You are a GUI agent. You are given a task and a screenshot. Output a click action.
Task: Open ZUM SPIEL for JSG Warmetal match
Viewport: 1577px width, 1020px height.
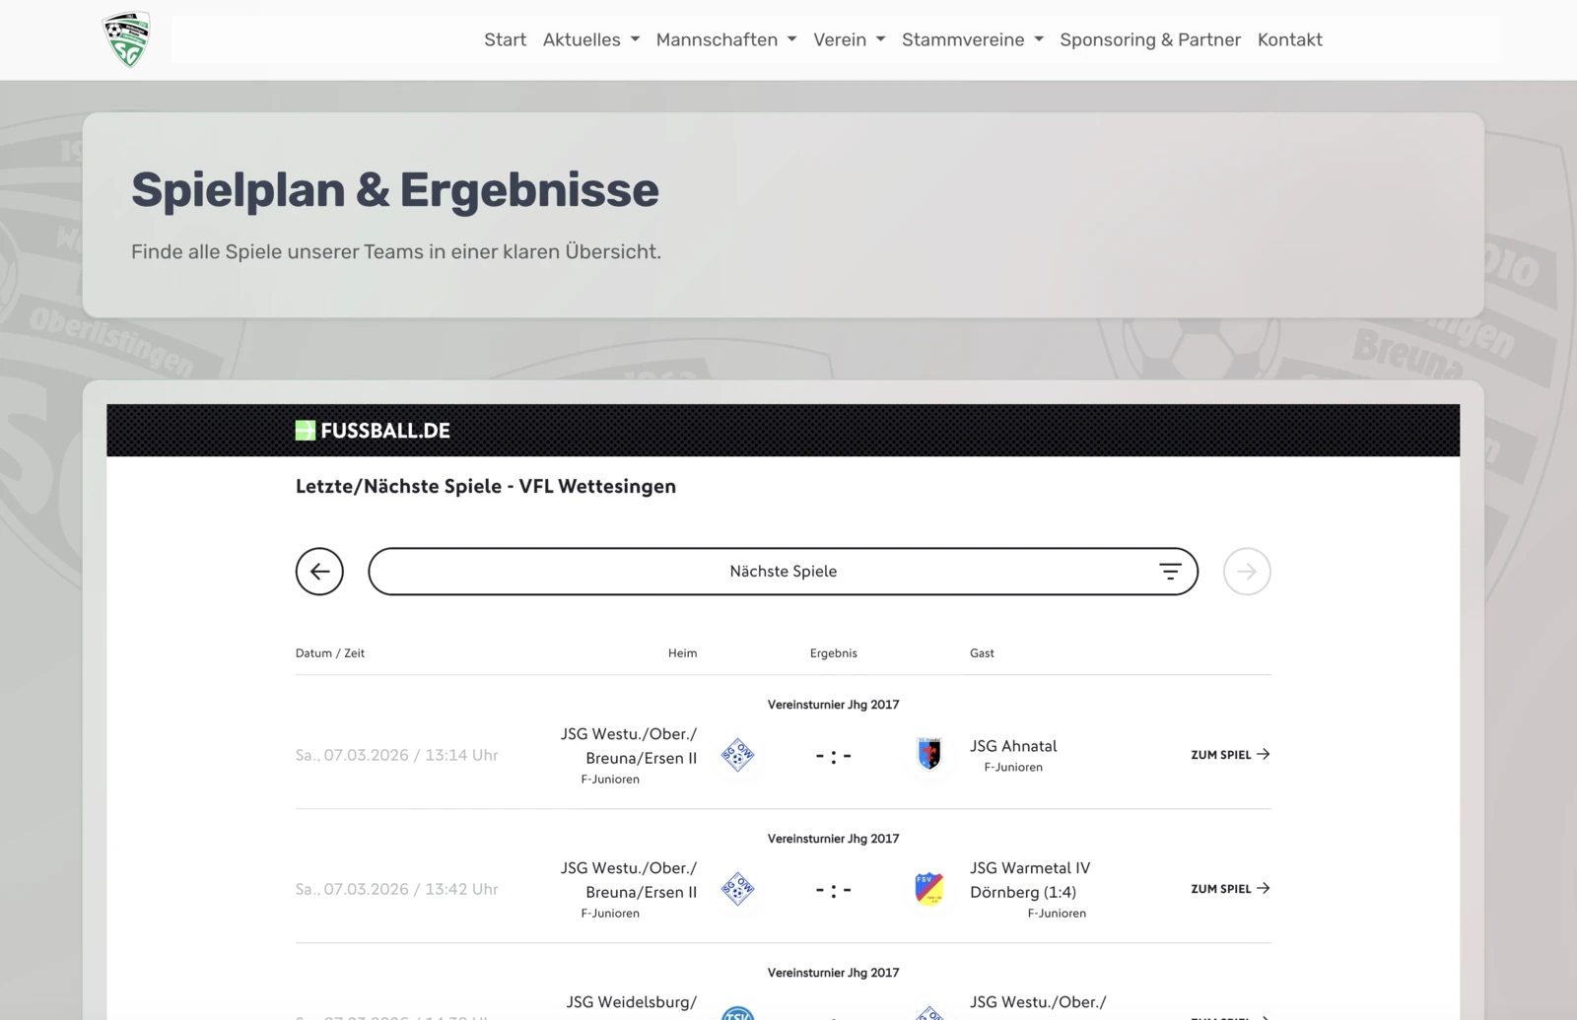click(x=1229, y=889)
